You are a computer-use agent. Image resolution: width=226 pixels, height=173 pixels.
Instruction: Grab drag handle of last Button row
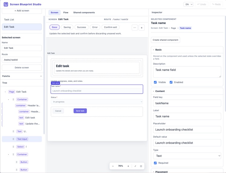17,170
